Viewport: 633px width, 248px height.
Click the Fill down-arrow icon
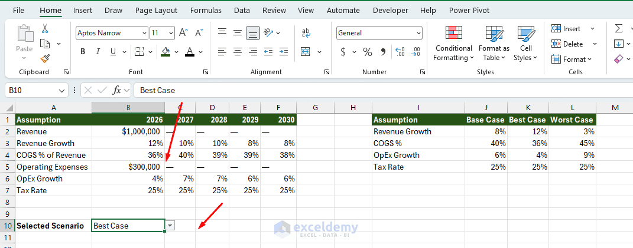pos(618,44)
